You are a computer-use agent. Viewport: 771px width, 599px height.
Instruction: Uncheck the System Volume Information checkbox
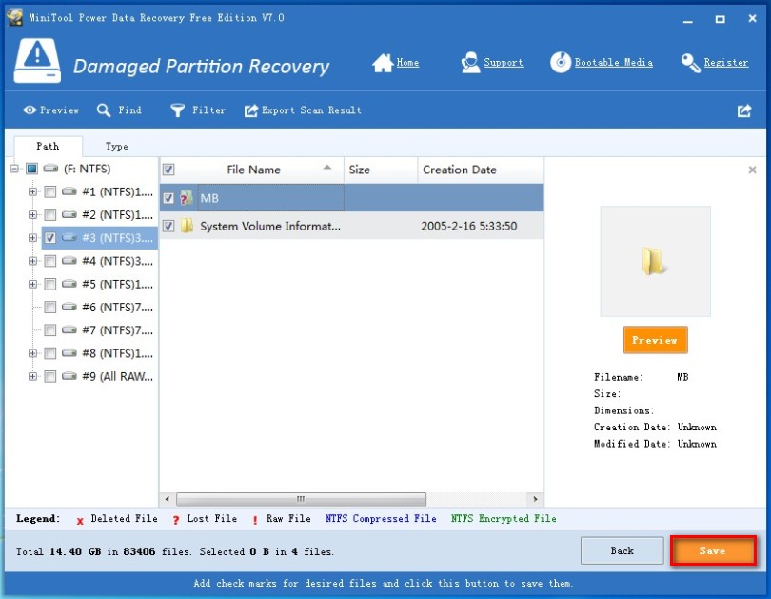pos(168,226)
